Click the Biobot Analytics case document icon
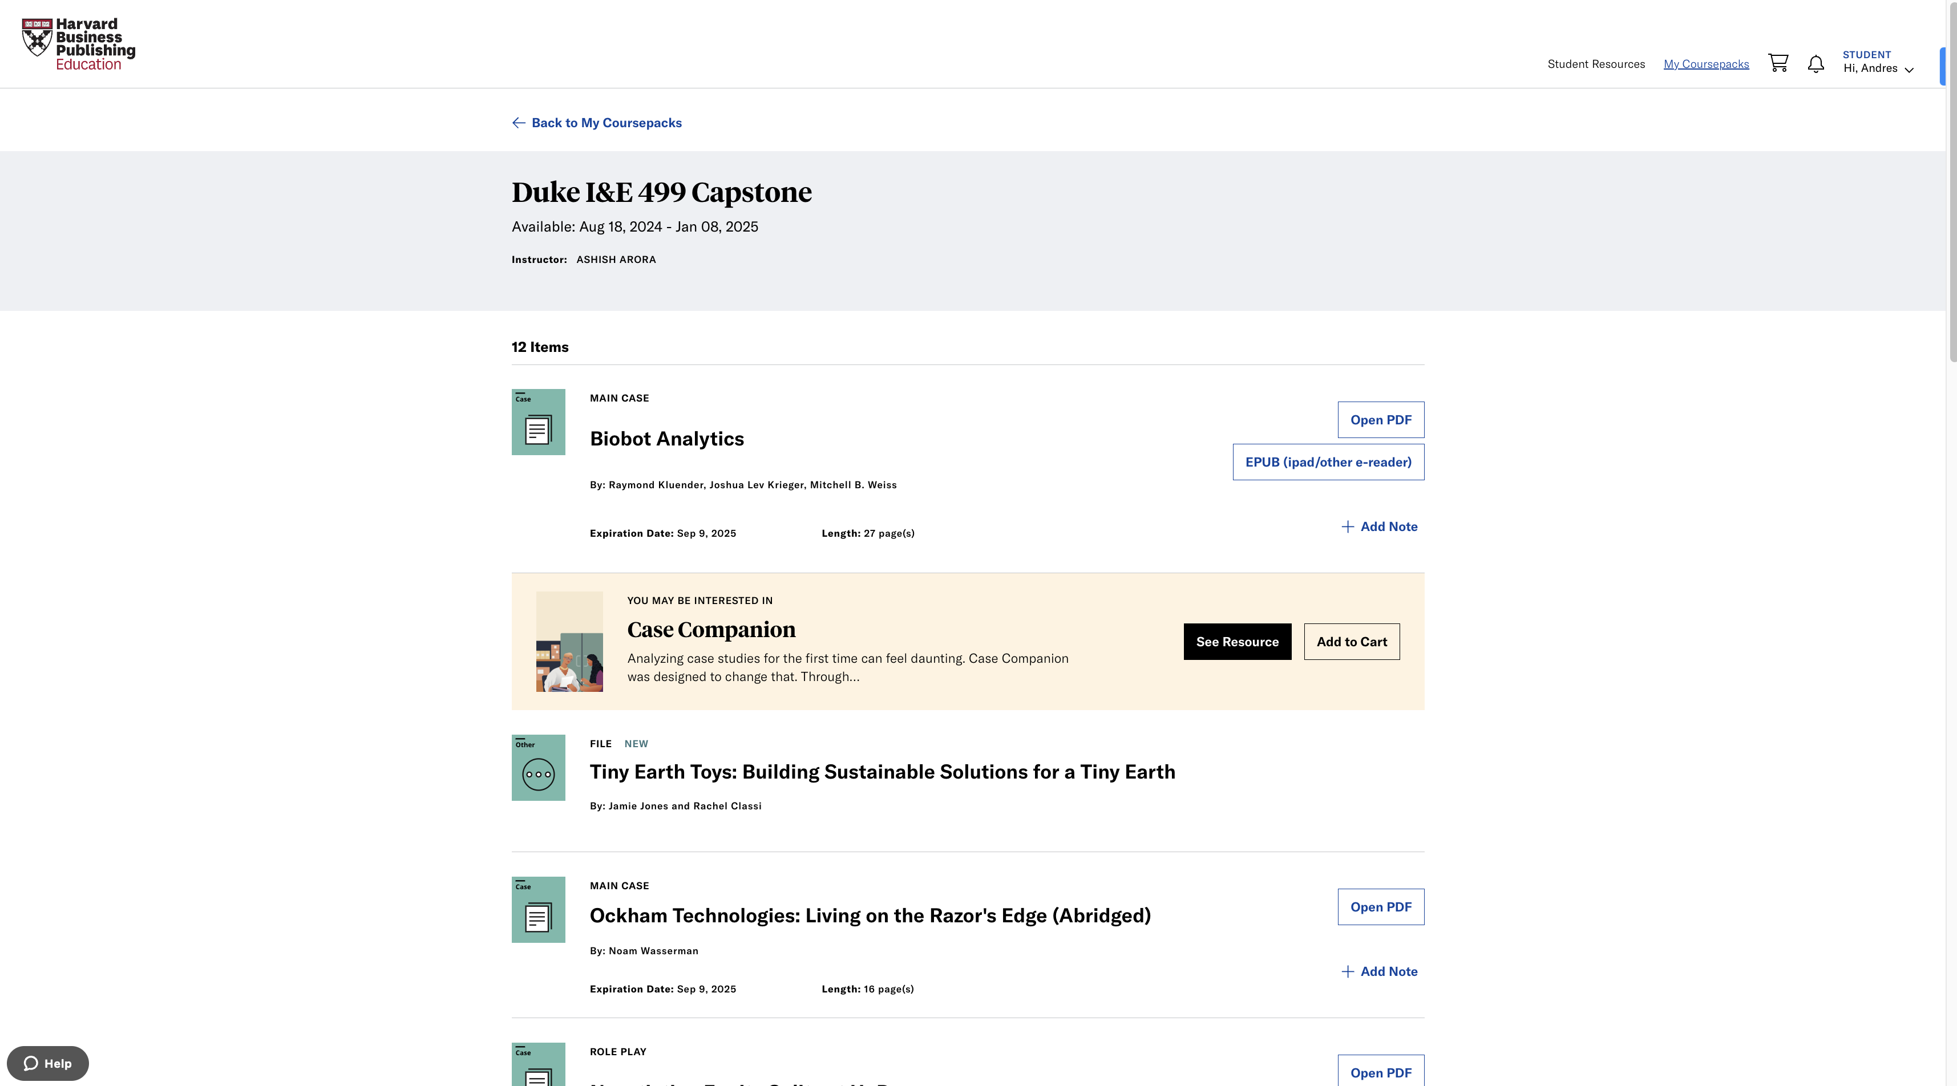This screenshot has height=1086, width=1957. 538,422
